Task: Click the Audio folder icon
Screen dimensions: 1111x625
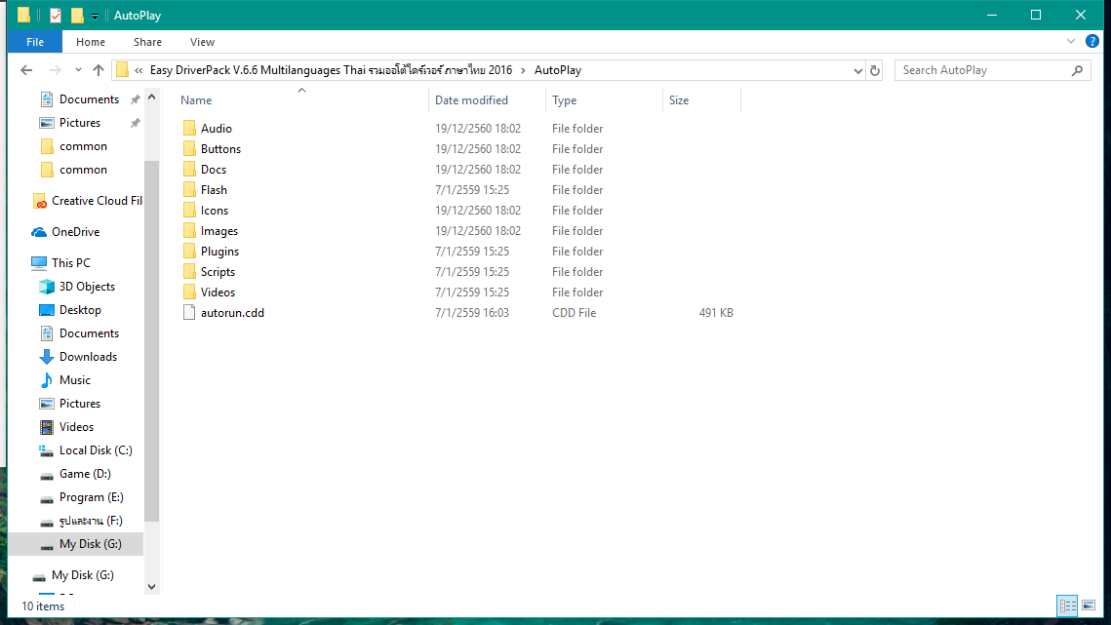Action: coord(189,129)
